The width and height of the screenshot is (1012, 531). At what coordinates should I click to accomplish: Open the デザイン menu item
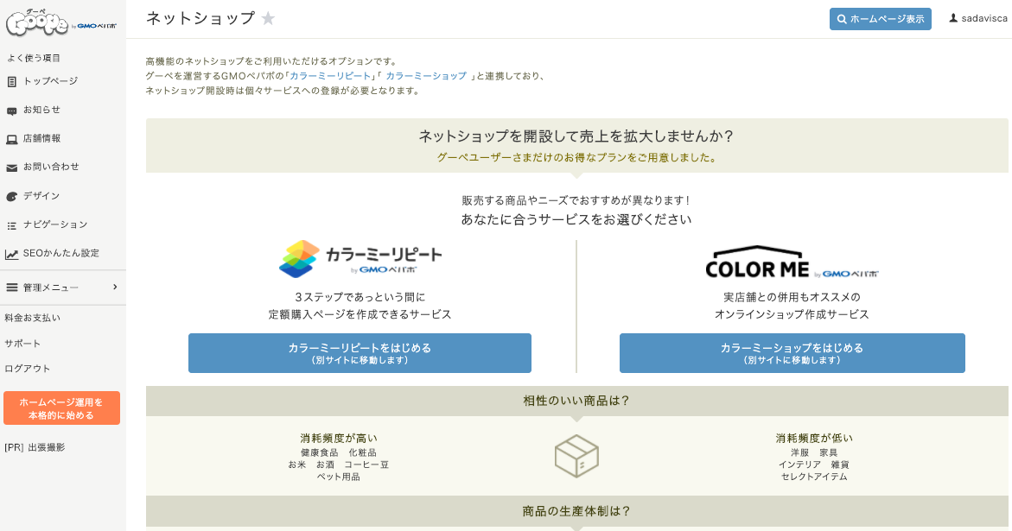pos(41,195)
